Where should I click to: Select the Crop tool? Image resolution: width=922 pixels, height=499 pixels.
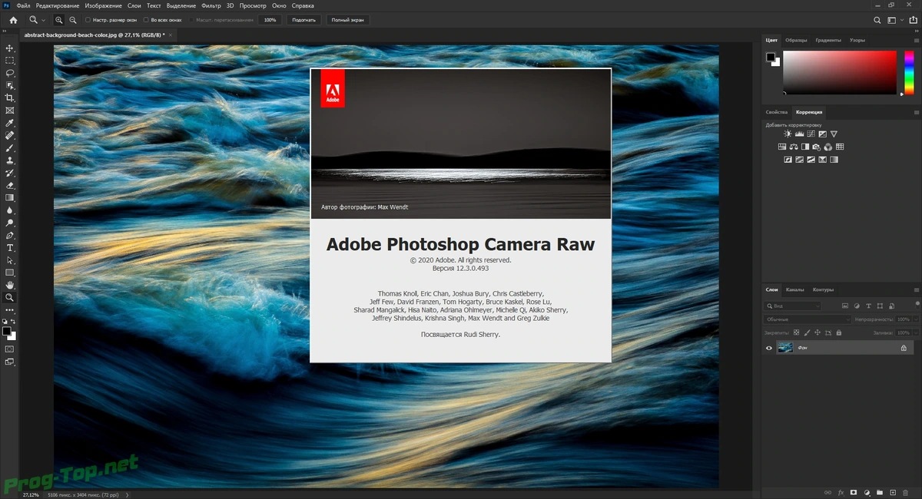point(10,98)
